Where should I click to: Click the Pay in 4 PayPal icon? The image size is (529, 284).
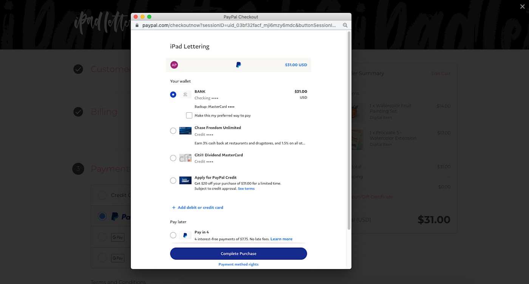pos(185,235)
